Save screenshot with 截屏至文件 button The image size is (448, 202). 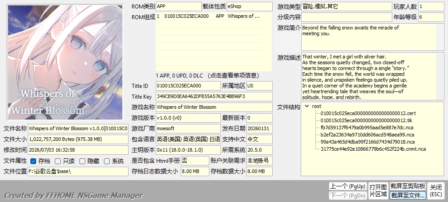(x=408, y=195)
